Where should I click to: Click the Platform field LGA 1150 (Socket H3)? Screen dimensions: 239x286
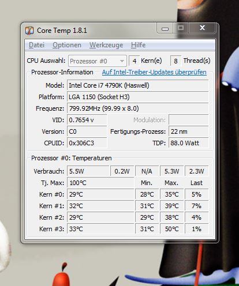click(x=138, y=97)
